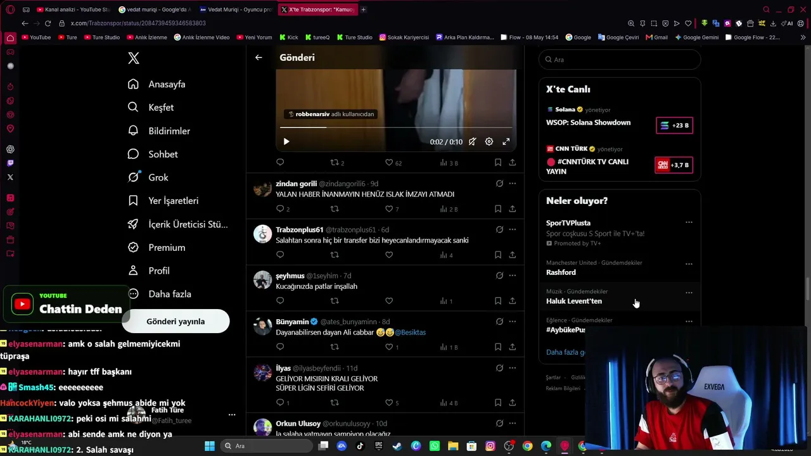811x456 pixels.
Task: Open more options for Haluk Levent trend
Action: click(689, 293)
